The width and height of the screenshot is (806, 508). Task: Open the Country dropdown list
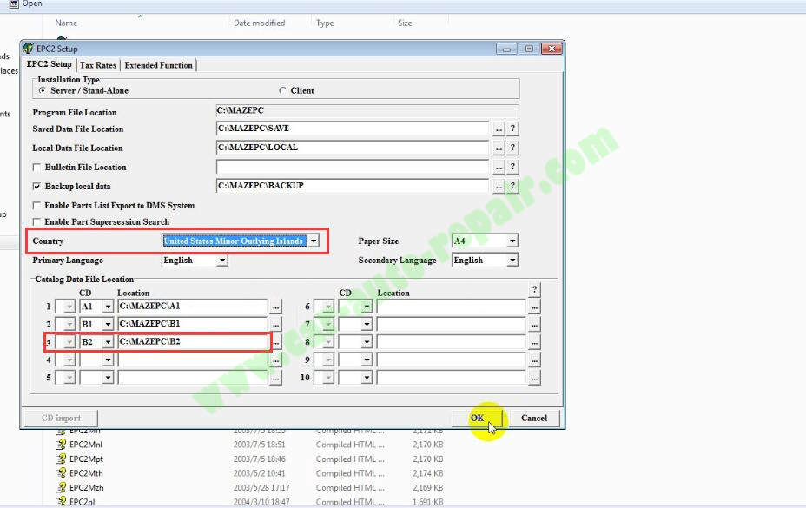pos(314,241)
